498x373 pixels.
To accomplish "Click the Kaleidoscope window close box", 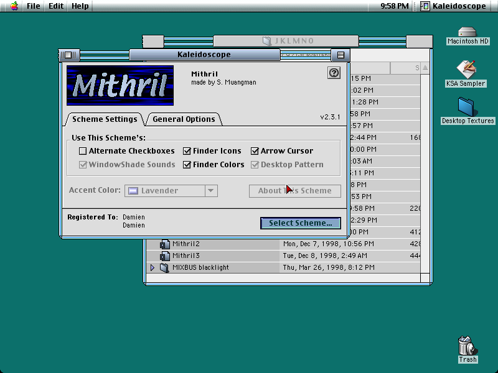I will click(68, 55).
